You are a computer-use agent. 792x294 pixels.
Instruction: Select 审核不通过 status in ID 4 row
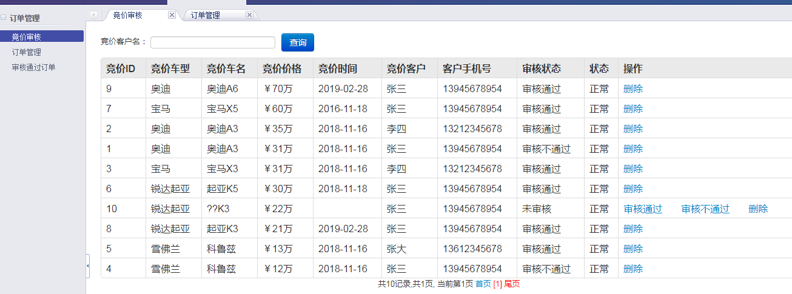551,269
